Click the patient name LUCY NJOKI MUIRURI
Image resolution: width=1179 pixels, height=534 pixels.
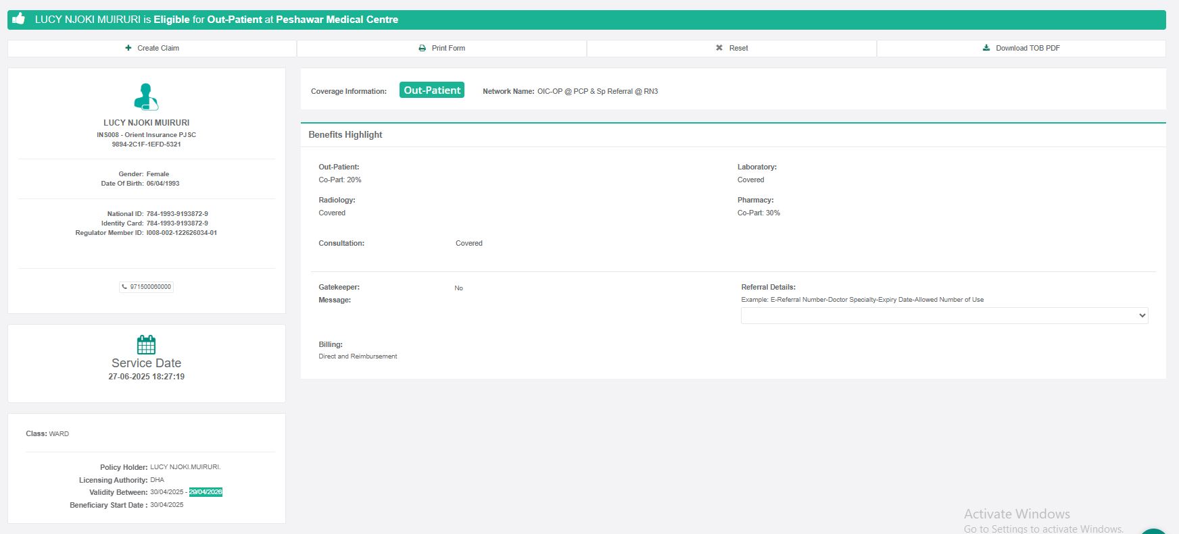pos(146,123)
